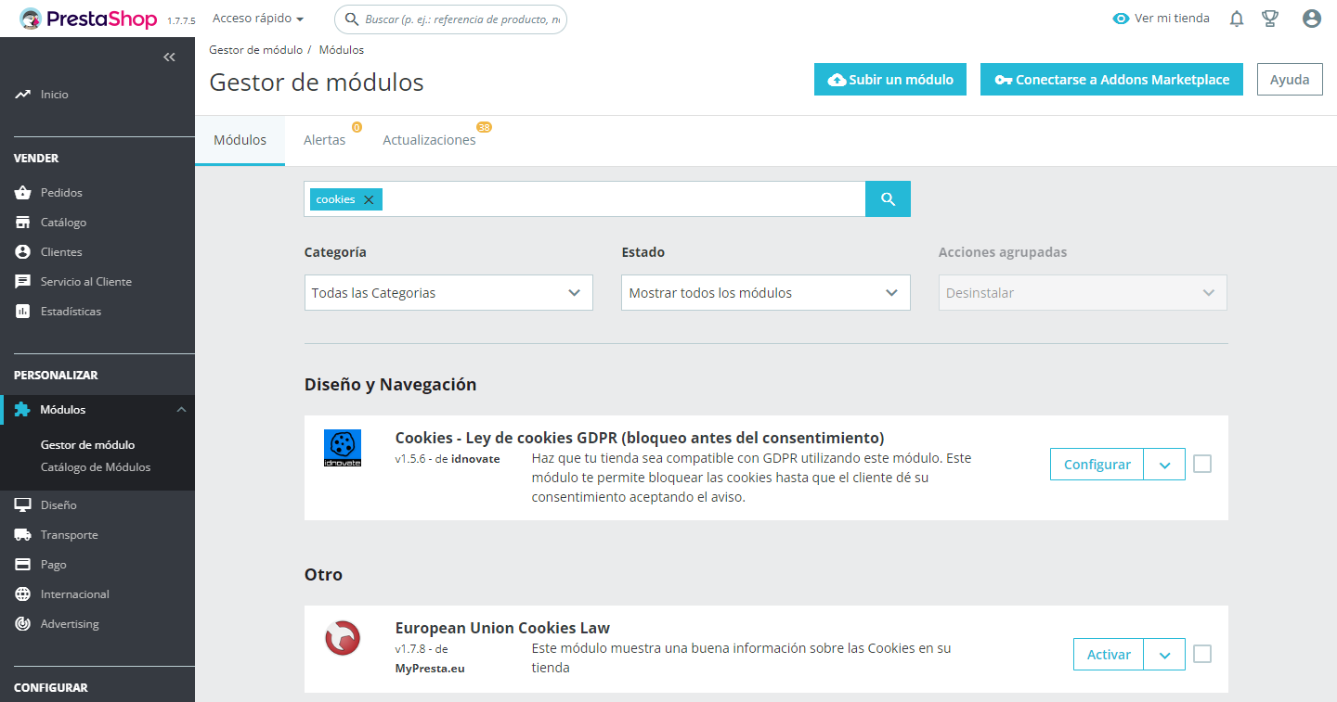Click the Módulos puzzle piece icon
The image size is (1337, 702).
(x=22, y=410)
